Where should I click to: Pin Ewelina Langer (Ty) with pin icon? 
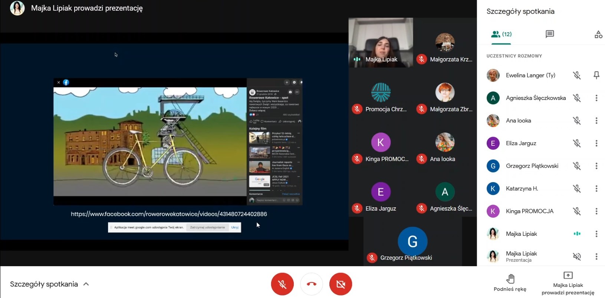click(596, 75)
